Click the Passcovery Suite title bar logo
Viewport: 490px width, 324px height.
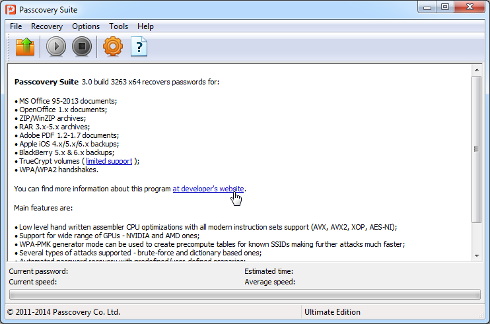pos(11,10)
